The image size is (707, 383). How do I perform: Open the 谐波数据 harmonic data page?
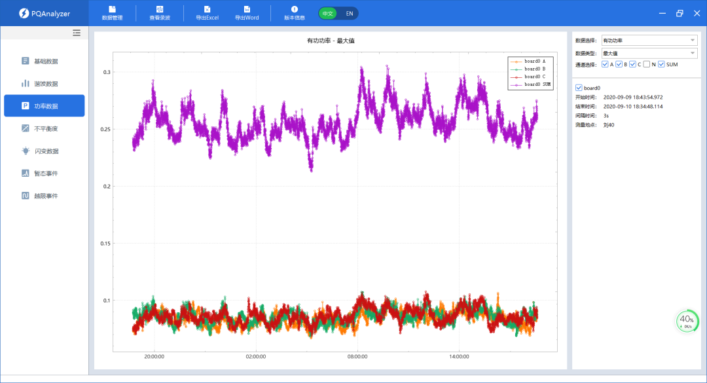point(45,83)
